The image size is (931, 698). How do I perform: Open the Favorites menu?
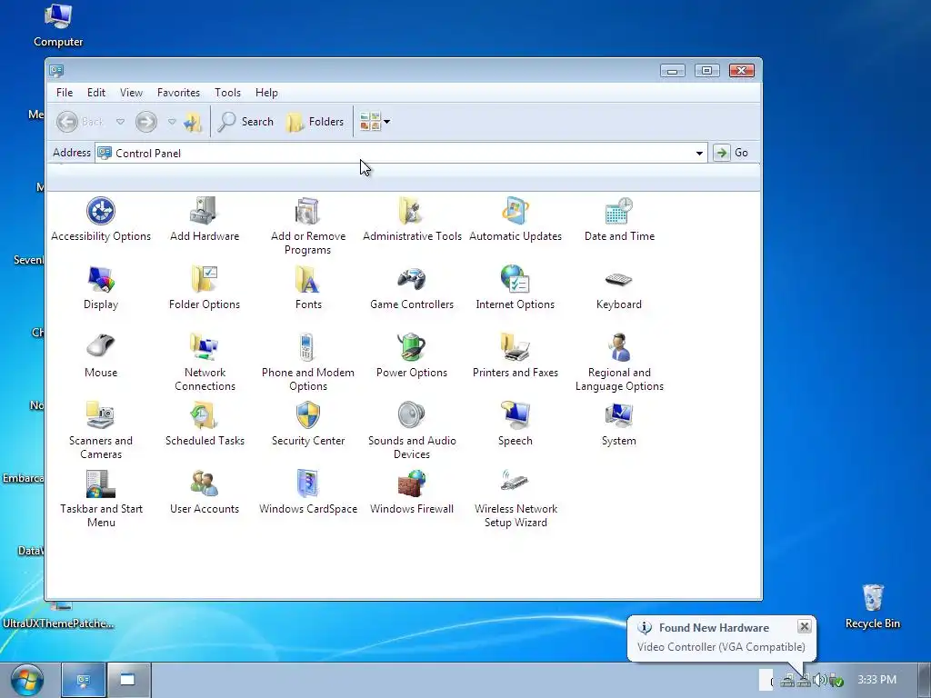178,93
